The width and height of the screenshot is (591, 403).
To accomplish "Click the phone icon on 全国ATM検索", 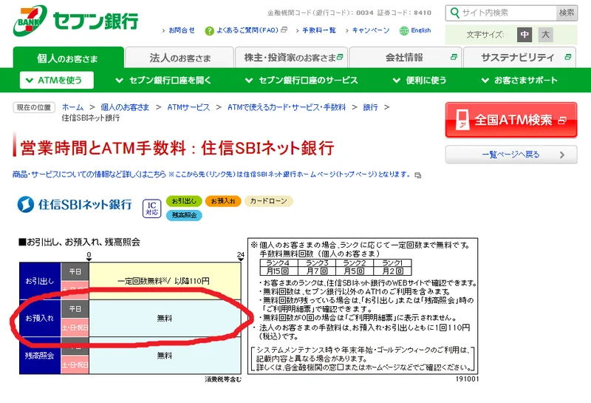I will [x=462, y=120].
